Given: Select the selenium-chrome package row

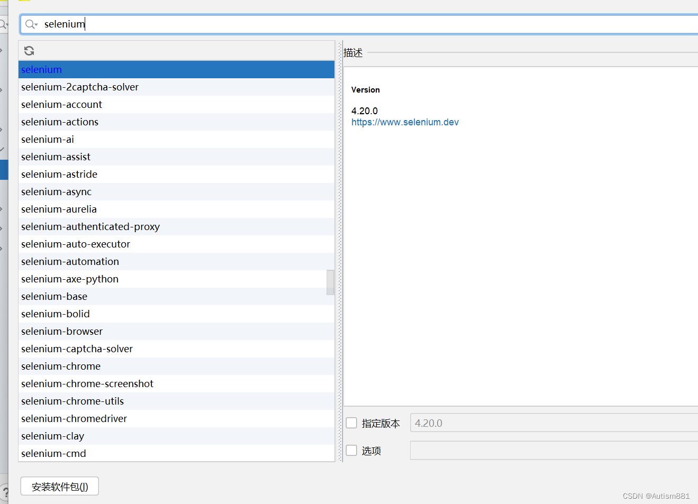Looking at the screenshot, I should tap(176, 366).
